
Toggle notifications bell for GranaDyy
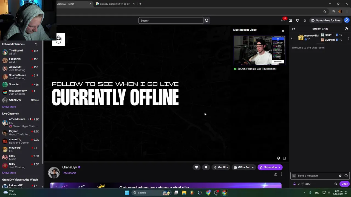click(x=206, y=167)
